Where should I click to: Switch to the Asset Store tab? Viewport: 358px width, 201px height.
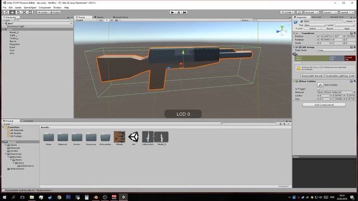[121, 17]
